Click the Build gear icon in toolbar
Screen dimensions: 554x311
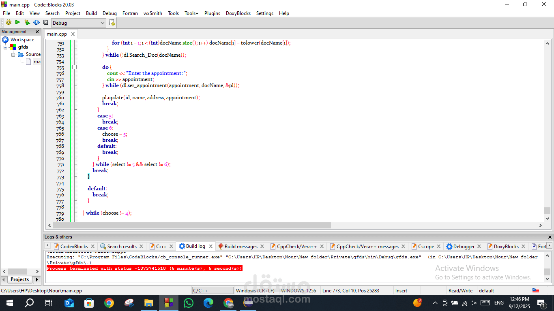click(x=8, y=23)
